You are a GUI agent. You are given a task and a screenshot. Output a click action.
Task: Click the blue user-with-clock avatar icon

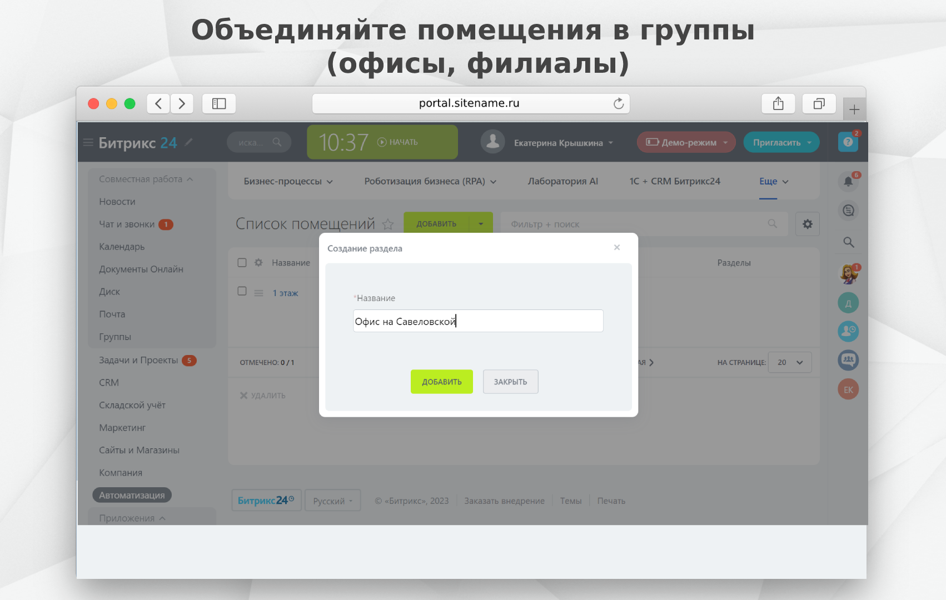(848, 332)
